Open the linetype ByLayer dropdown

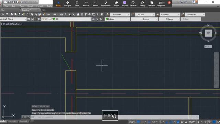tap(144, 19)
